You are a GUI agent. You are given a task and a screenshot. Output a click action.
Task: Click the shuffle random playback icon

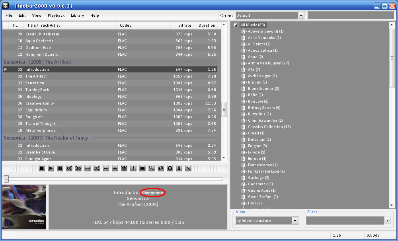coord(97,168)
